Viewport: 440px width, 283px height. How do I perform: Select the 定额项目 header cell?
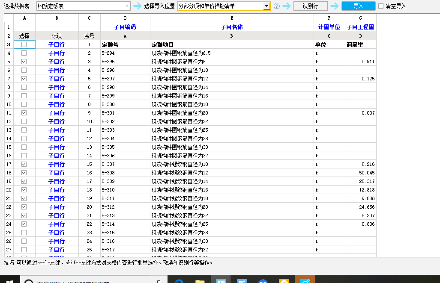232,44
